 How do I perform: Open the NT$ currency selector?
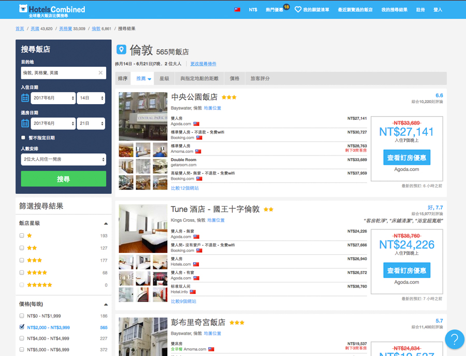point(253,10)
